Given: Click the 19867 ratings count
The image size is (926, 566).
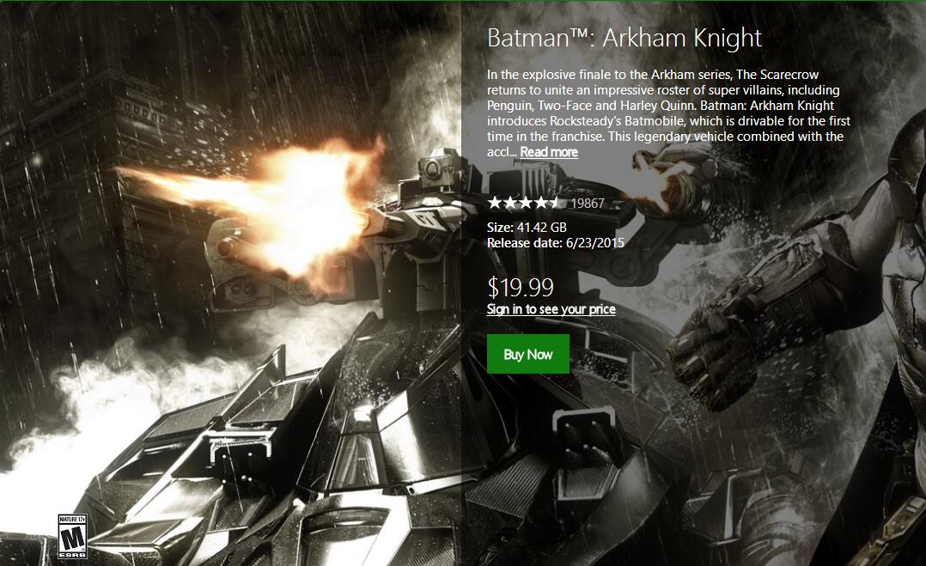Looking at the screenshot, I should pyautogui.click(x=588, y=204).
